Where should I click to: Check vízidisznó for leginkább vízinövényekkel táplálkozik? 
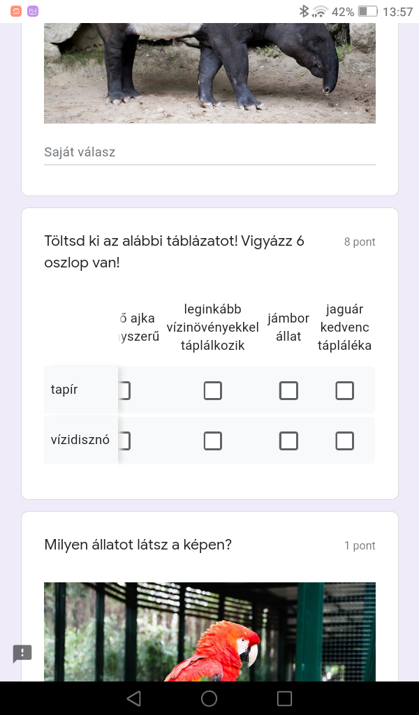tap(213, 441)
